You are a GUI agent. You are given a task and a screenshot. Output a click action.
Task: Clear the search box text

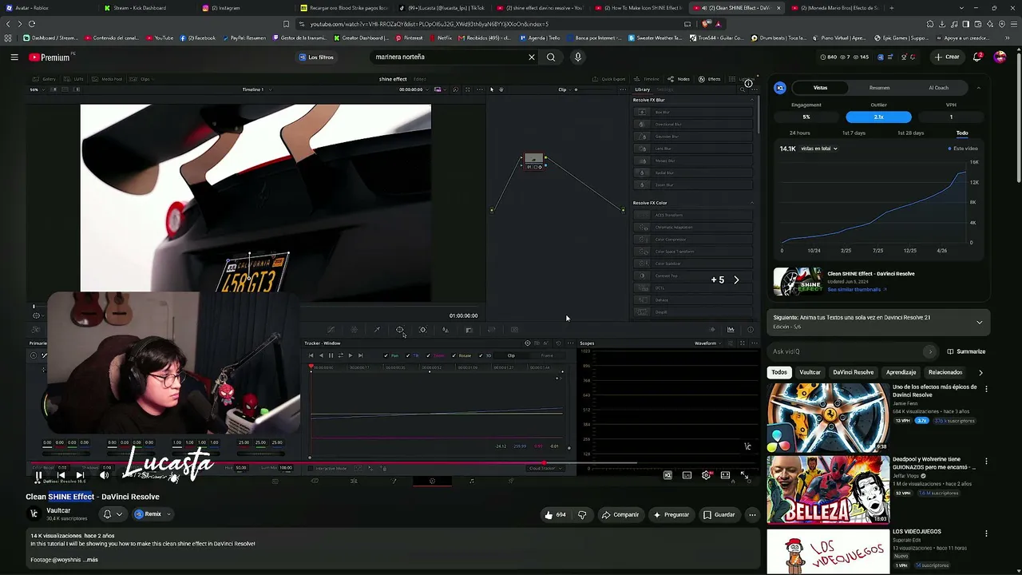click(531, 57)
